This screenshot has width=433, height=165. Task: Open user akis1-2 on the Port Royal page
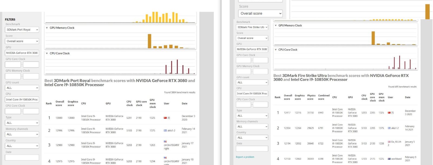point(171,130)
